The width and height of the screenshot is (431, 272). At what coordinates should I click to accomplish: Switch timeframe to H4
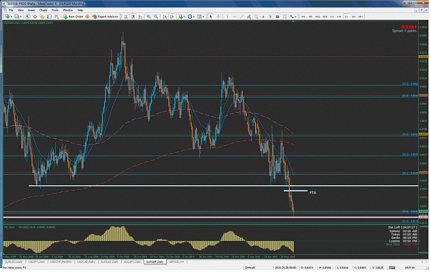[339, 17]
